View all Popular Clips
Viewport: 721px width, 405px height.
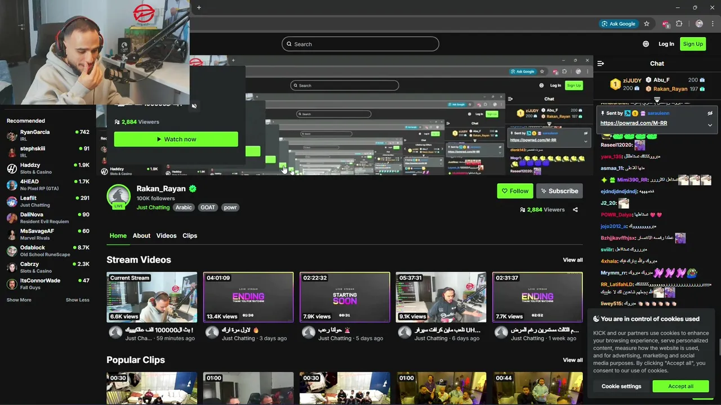tap(573, 360)
